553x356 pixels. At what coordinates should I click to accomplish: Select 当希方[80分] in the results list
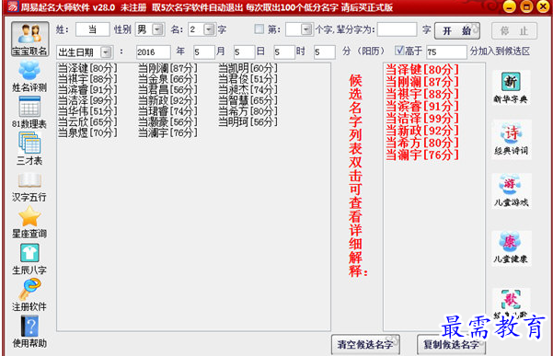(248, 111)
